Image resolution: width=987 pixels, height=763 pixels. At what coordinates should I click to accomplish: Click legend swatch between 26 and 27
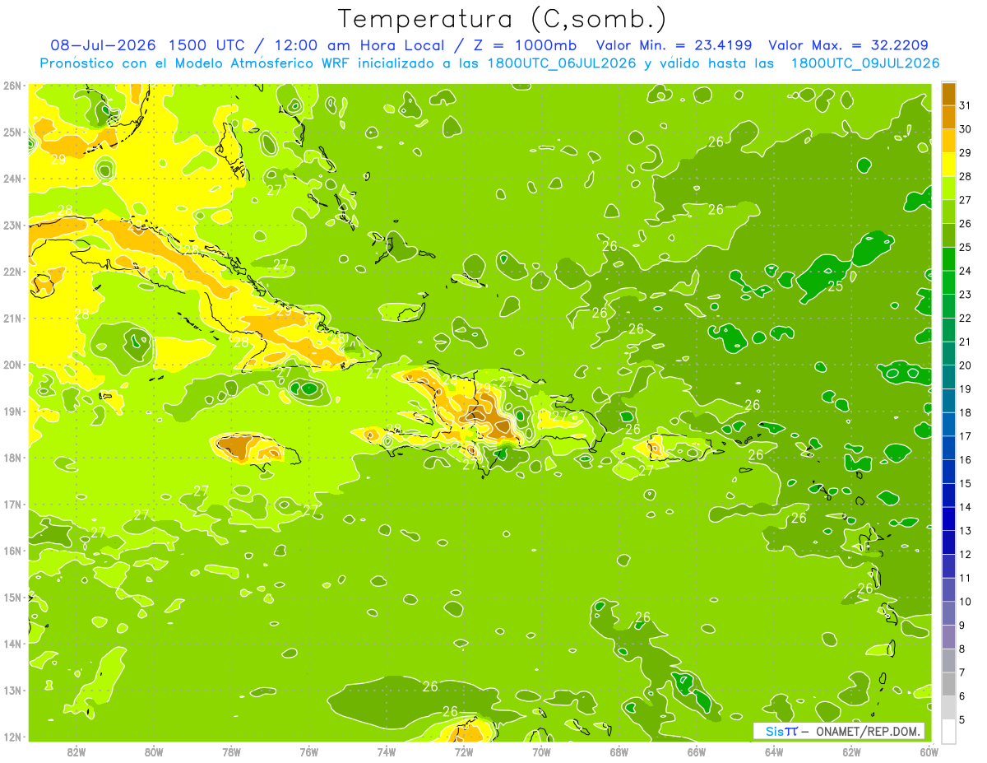click(x=948, y=212)
